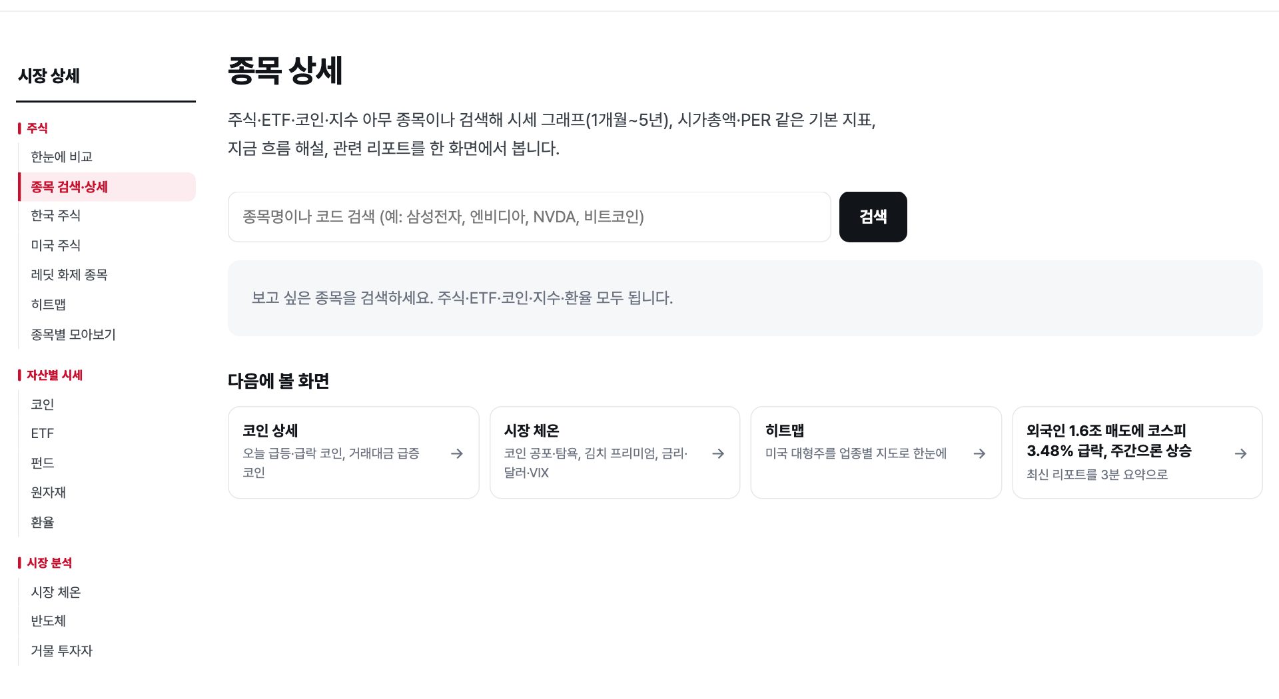Viewport: 1279px width, 699px height.
Task: Select 종목 검색·상세 sidebar item
Action: (107, 187)
